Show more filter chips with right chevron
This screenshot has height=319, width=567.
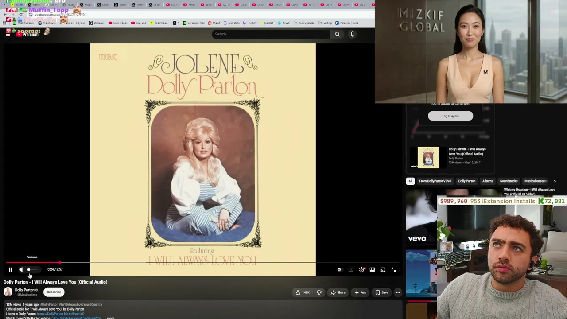(x=555, y=181)
